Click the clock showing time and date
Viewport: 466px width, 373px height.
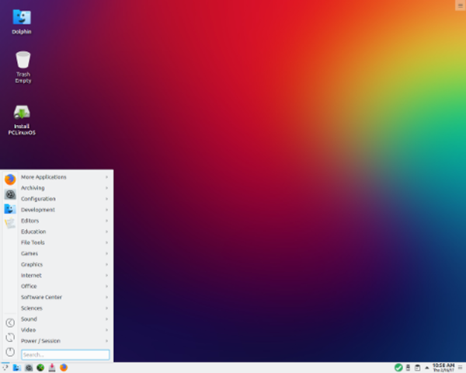coord(443,368)
